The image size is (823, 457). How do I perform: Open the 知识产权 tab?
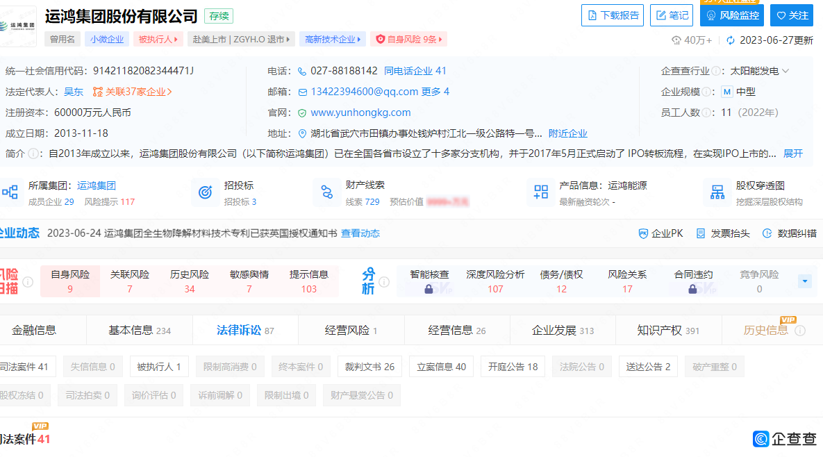(668, 331)
